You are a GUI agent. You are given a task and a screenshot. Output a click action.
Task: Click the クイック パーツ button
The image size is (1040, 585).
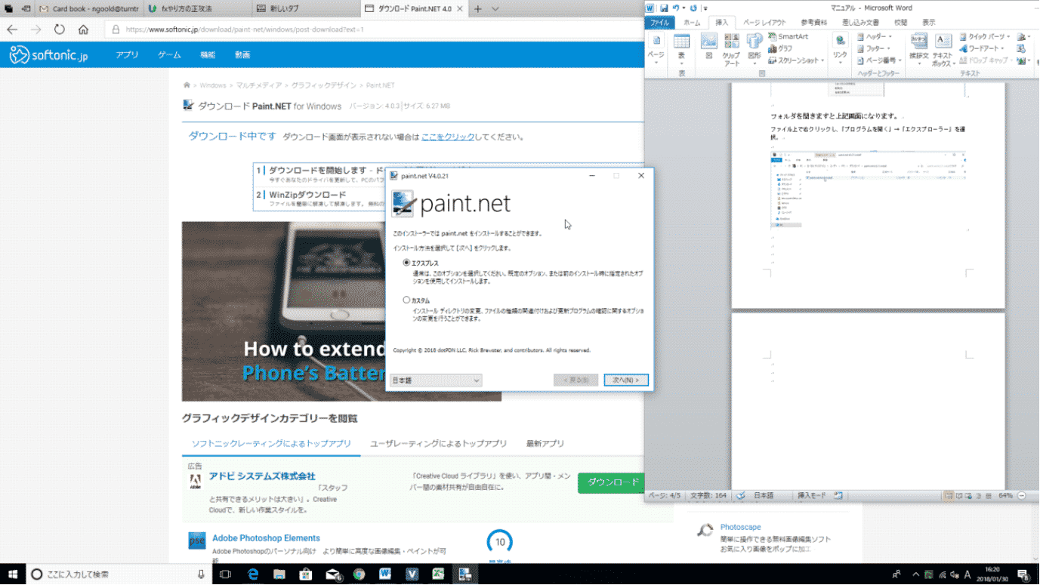point(986,36)
